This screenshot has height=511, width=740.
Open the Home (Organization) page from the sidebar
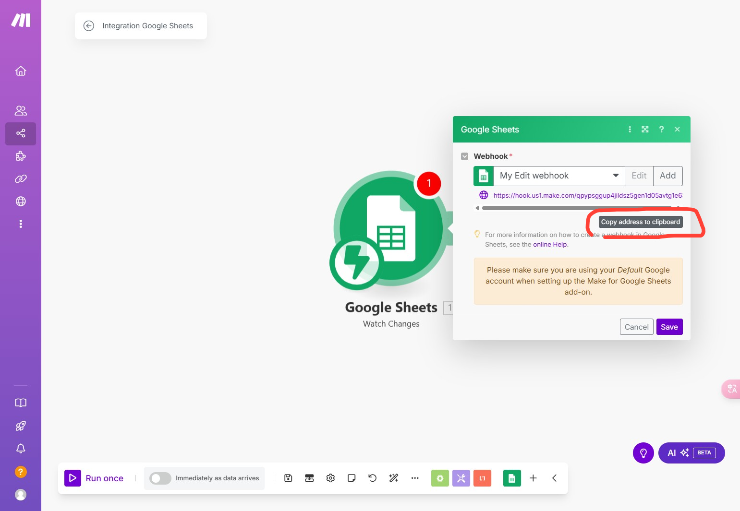coord(21,71)
